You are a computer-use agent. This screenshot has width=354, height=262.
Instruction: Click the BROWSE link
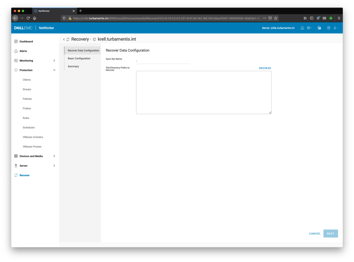tap(265, 68)
